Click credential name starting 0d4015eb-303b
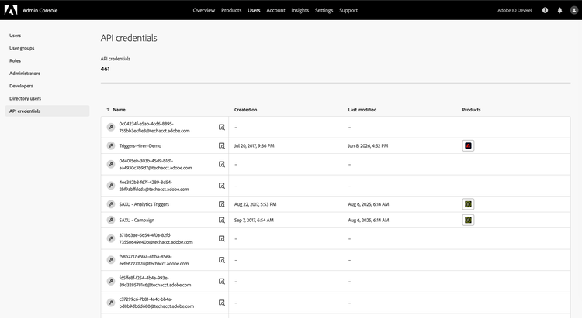 pos(155,164)
